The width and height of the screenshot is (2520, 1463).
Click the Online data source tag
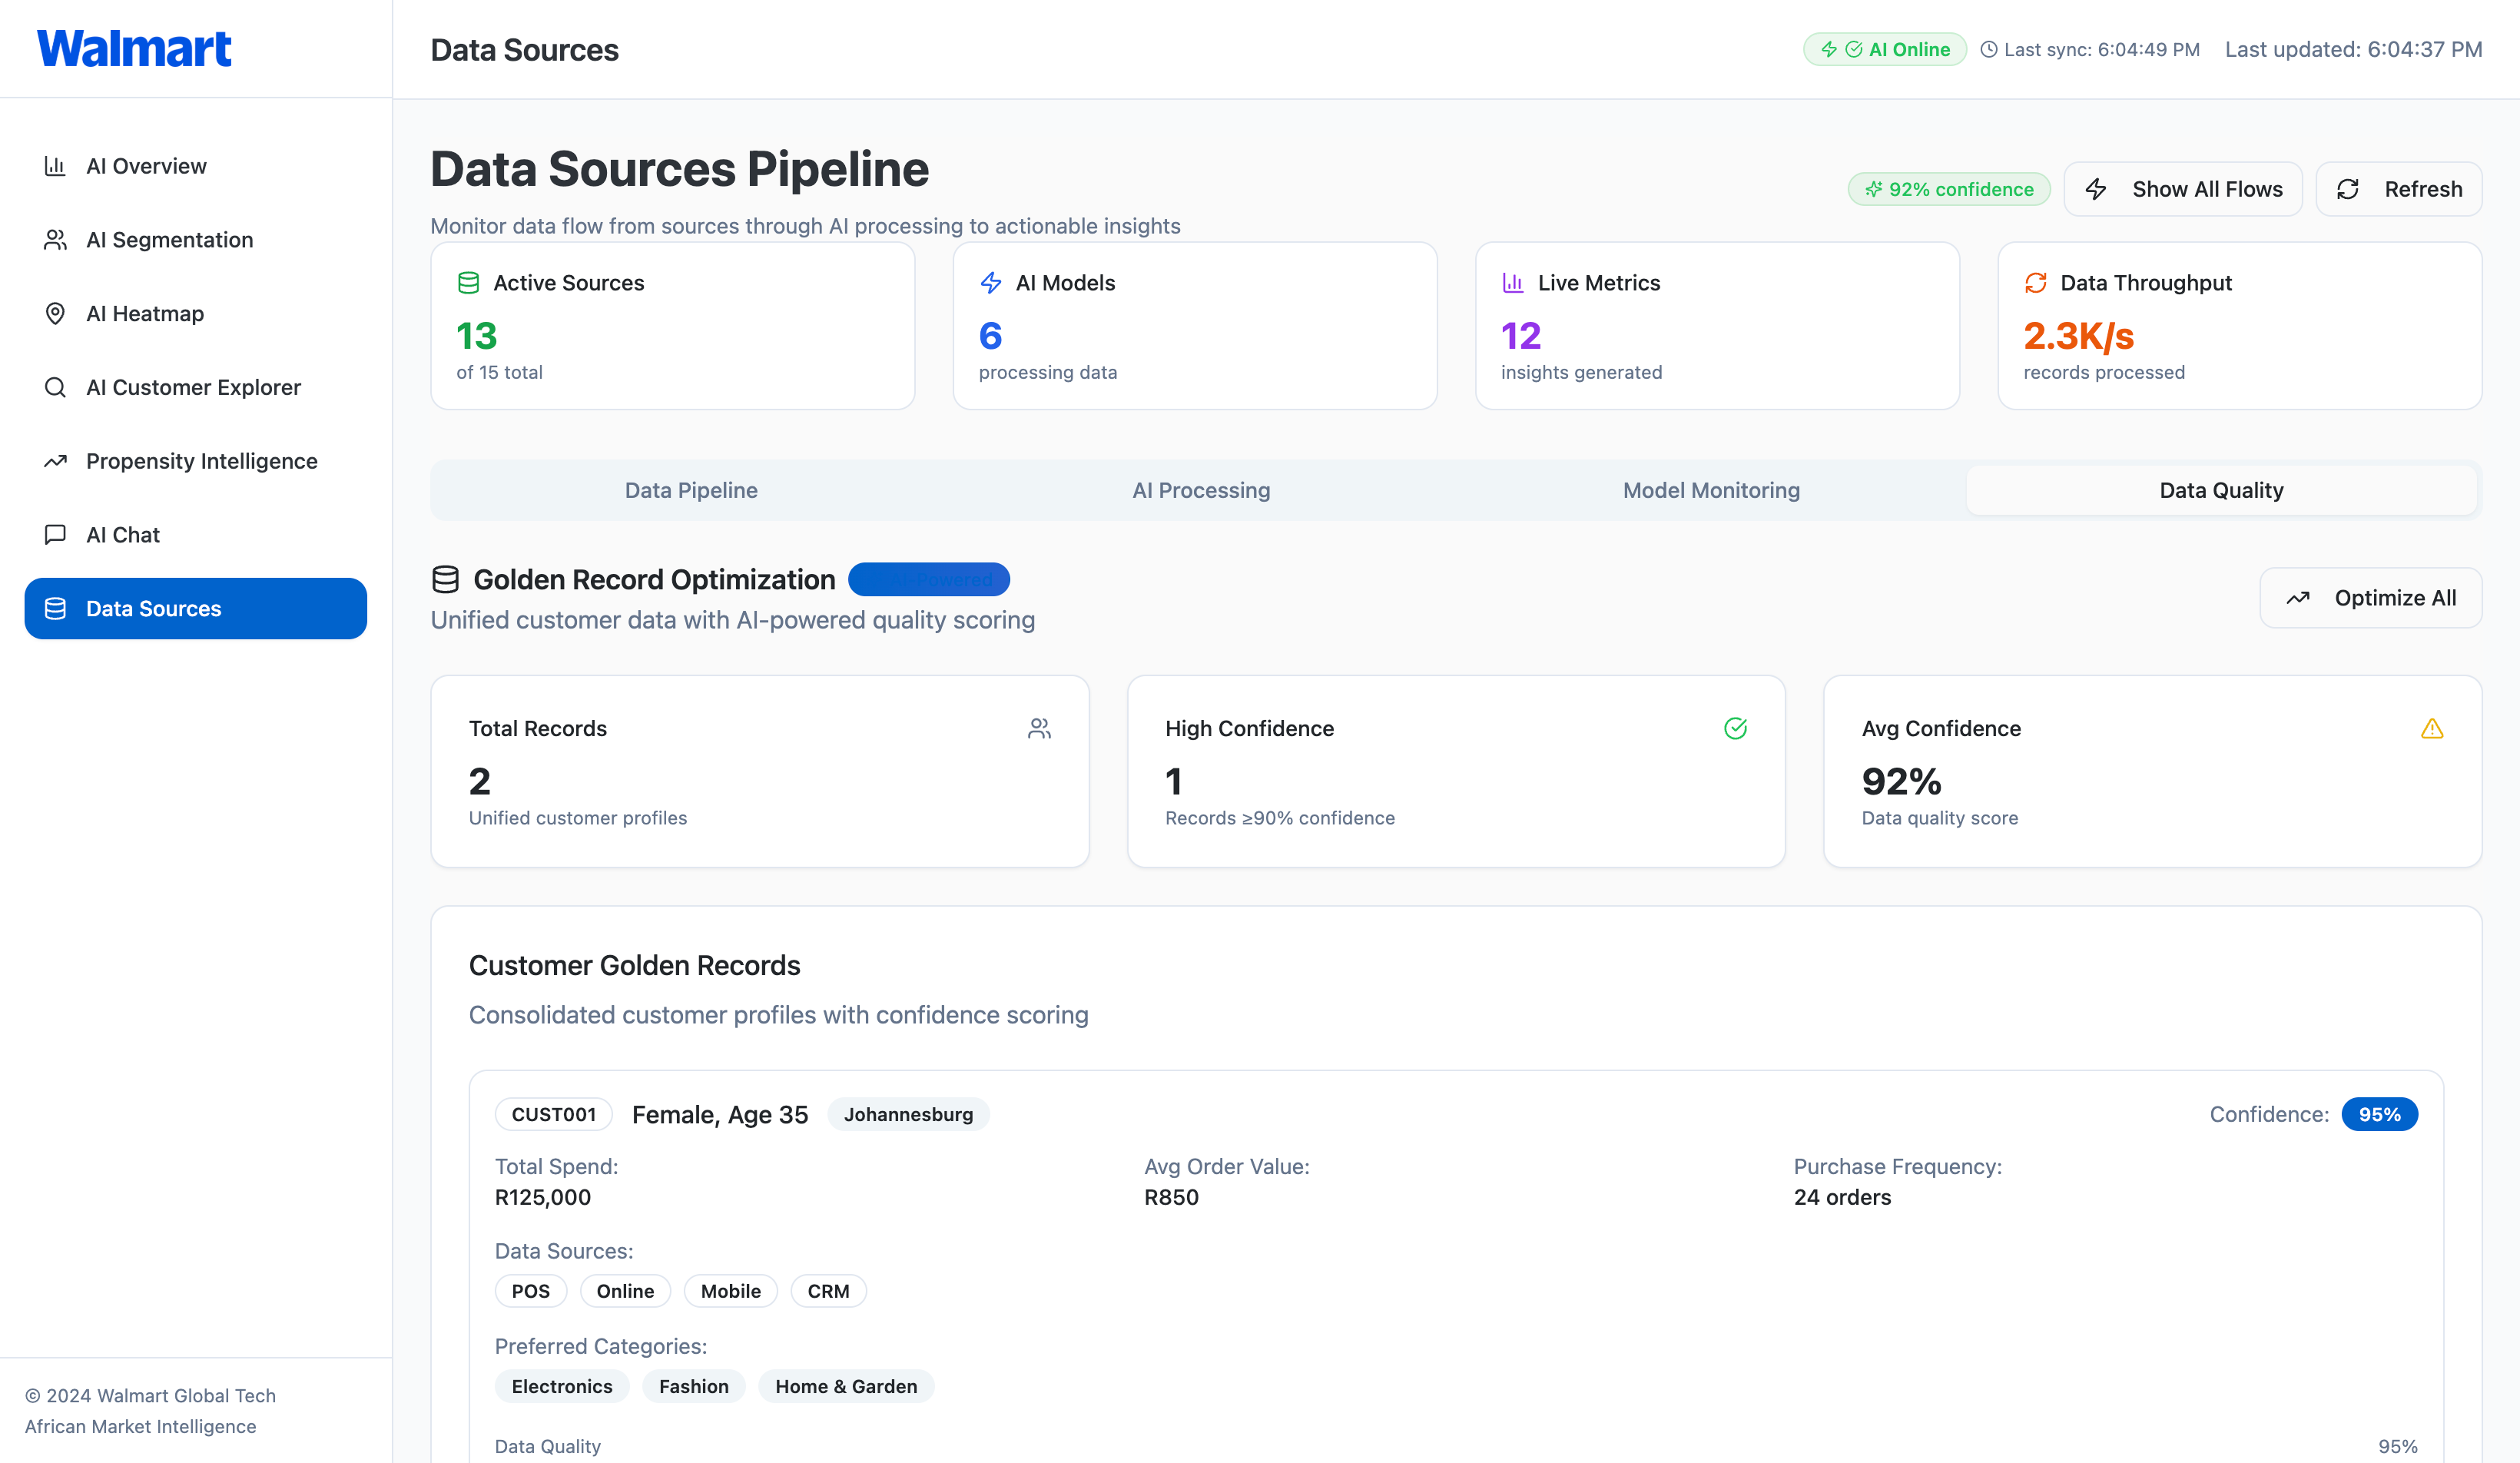(625, 1291)
